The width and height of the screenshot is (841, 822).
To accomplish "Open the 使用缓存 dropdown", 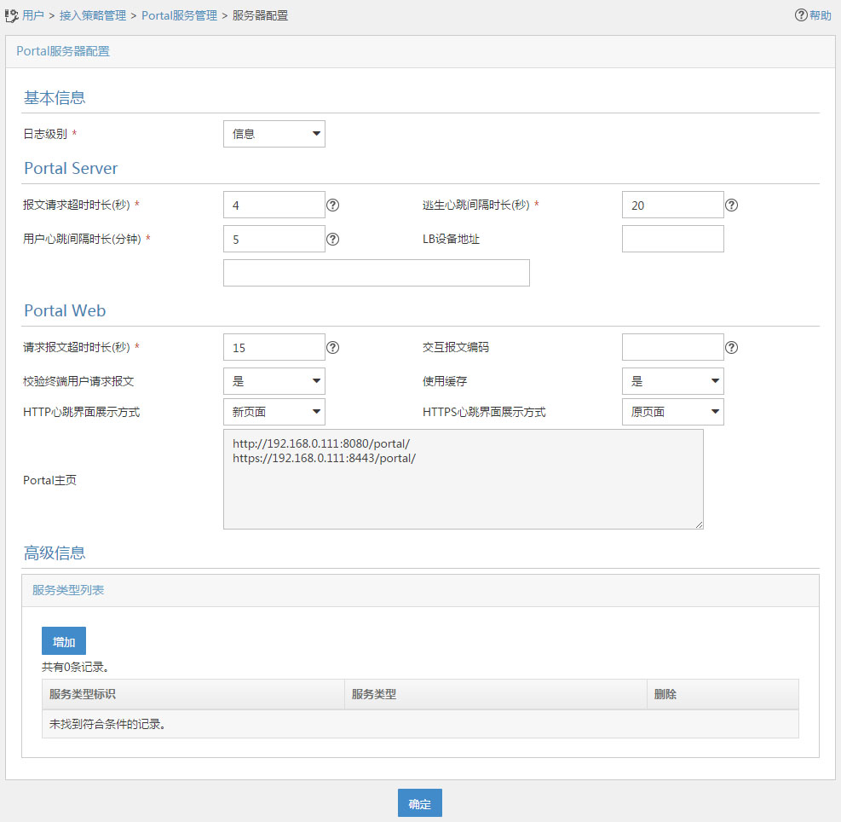I will pos(672,381).
